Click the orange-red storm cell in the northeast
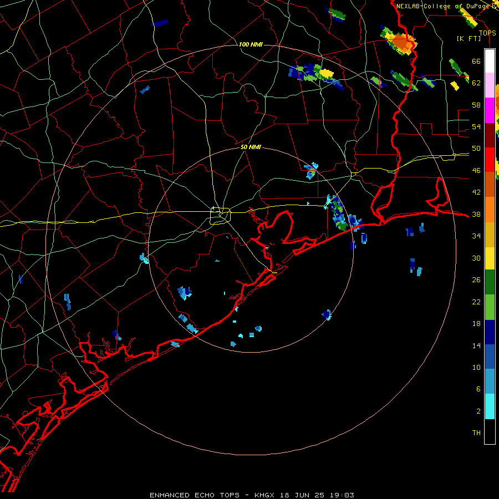This screenshot has height=499, width=499. click(x=400, y=42)
